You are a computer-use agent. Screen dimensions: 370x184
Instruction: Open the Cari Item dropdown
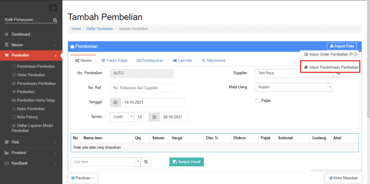(x=106, y=162)
